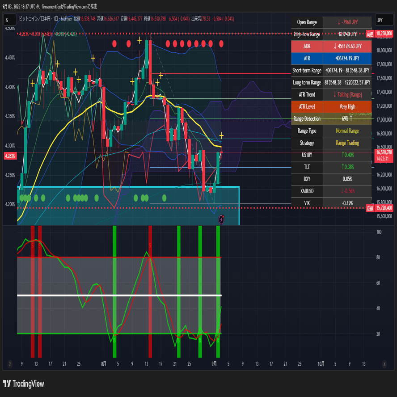397x397 pixels.
Task: Click the ビットコイン／日本円 symbol title
Action: point(35,19)
